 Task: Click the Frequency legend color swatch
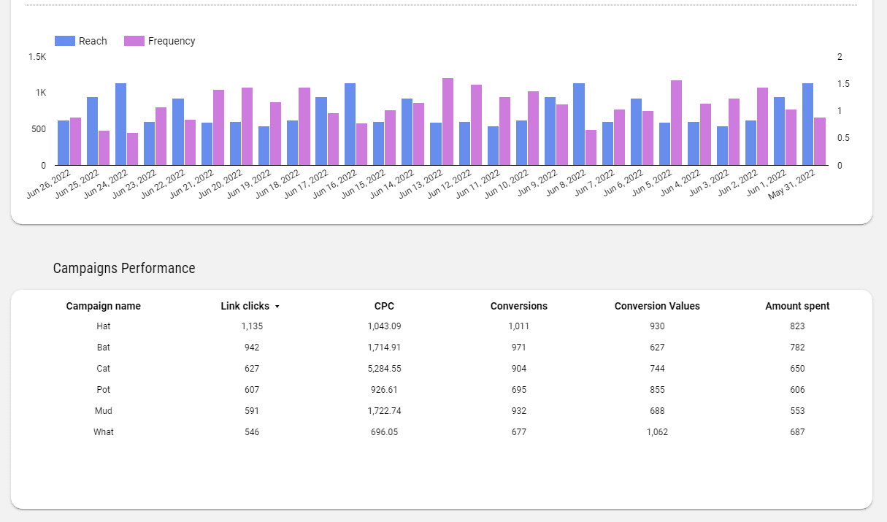point(134,41)
